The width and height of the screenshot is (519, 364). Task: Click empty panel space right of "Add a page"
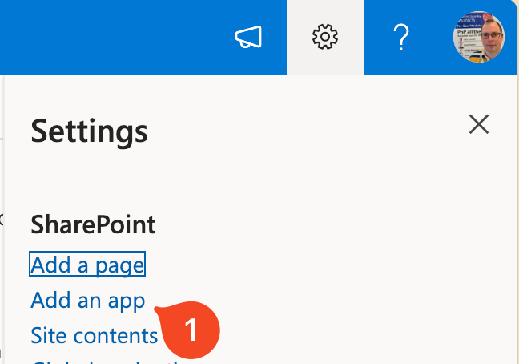tap(320, 264)
